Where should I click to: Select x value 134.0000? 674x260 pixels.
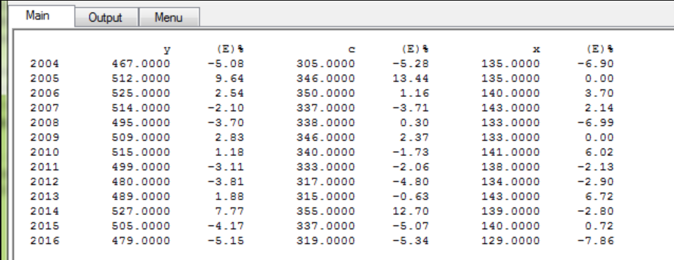510,182
